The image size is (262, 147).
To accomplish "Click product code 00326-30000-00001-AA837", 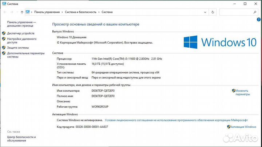I will [x=92, y=127].
